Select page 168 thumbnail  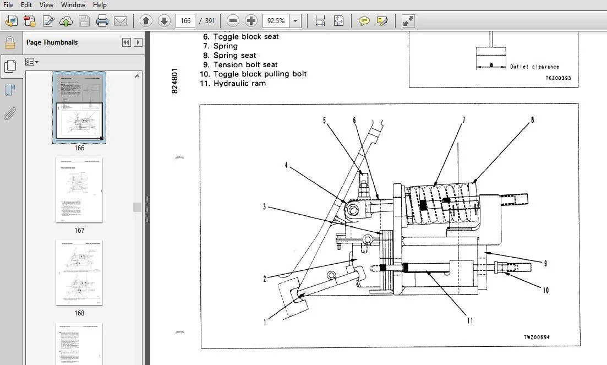pos(79,273)
